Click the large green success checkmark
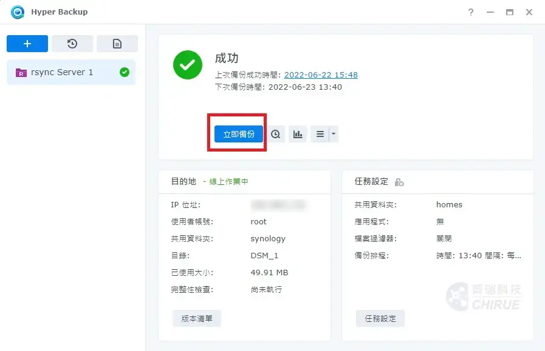This screenshot has width=545, height=351. coord(188,65)
